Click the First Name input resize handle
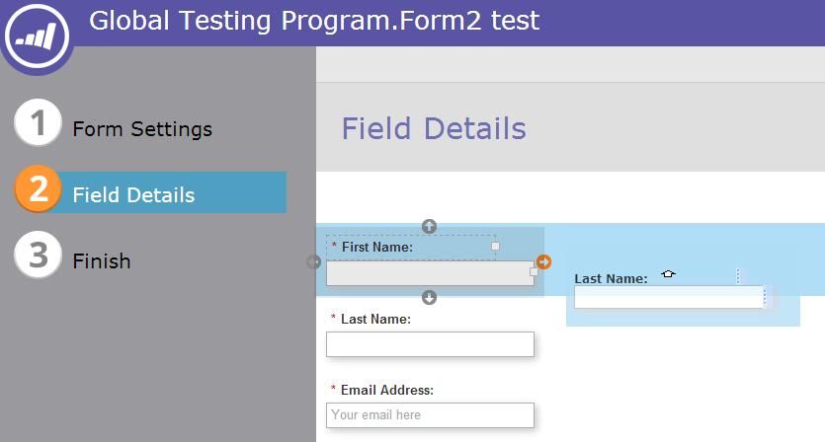 coord(534,271)
